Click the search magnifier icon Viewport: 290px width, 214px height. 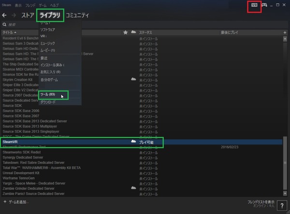point(4,25)
